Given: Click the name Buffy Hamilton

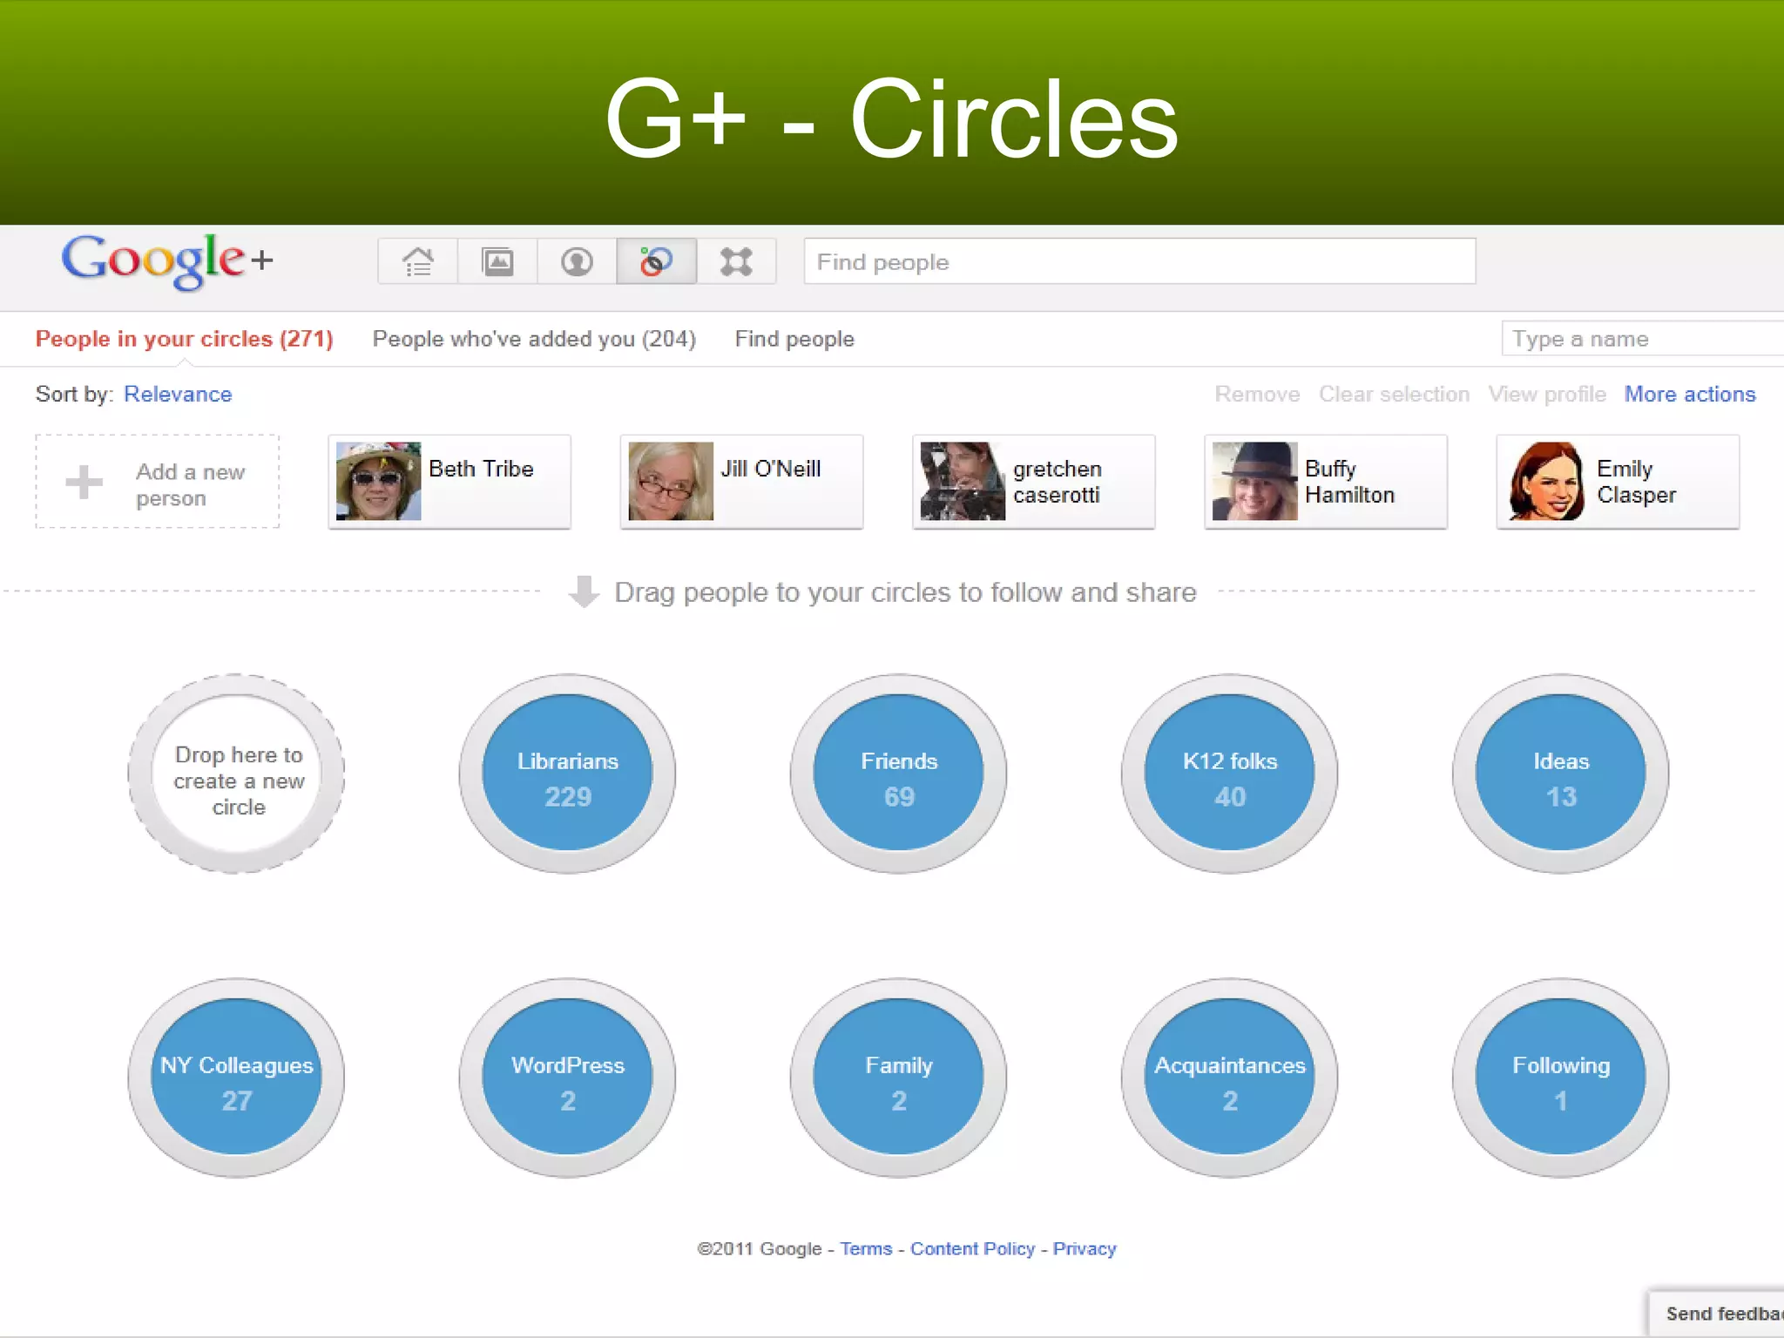Looking at the screenshot, I should 1349,482.
